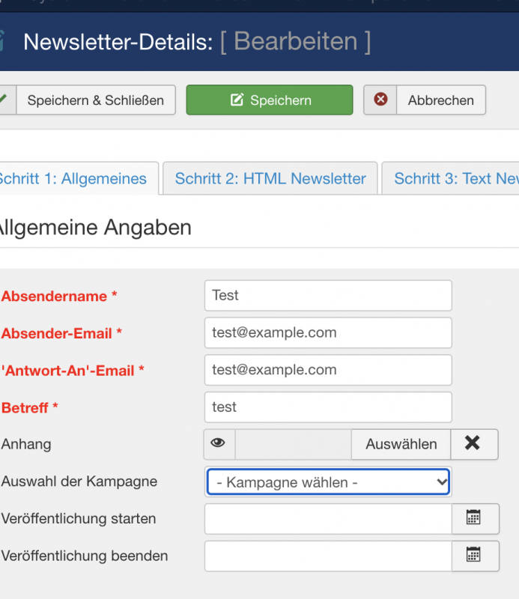519x599 pixels.
Task: Click the green checkmark save icon
Action: [4, 100]
